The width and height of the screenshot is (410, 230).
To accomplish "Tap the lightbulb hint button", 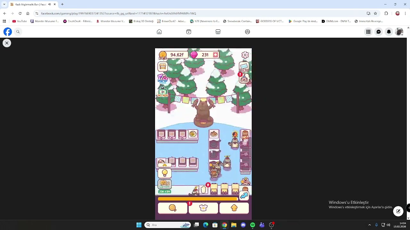I will pyautogui.click(x=165, y=173).
